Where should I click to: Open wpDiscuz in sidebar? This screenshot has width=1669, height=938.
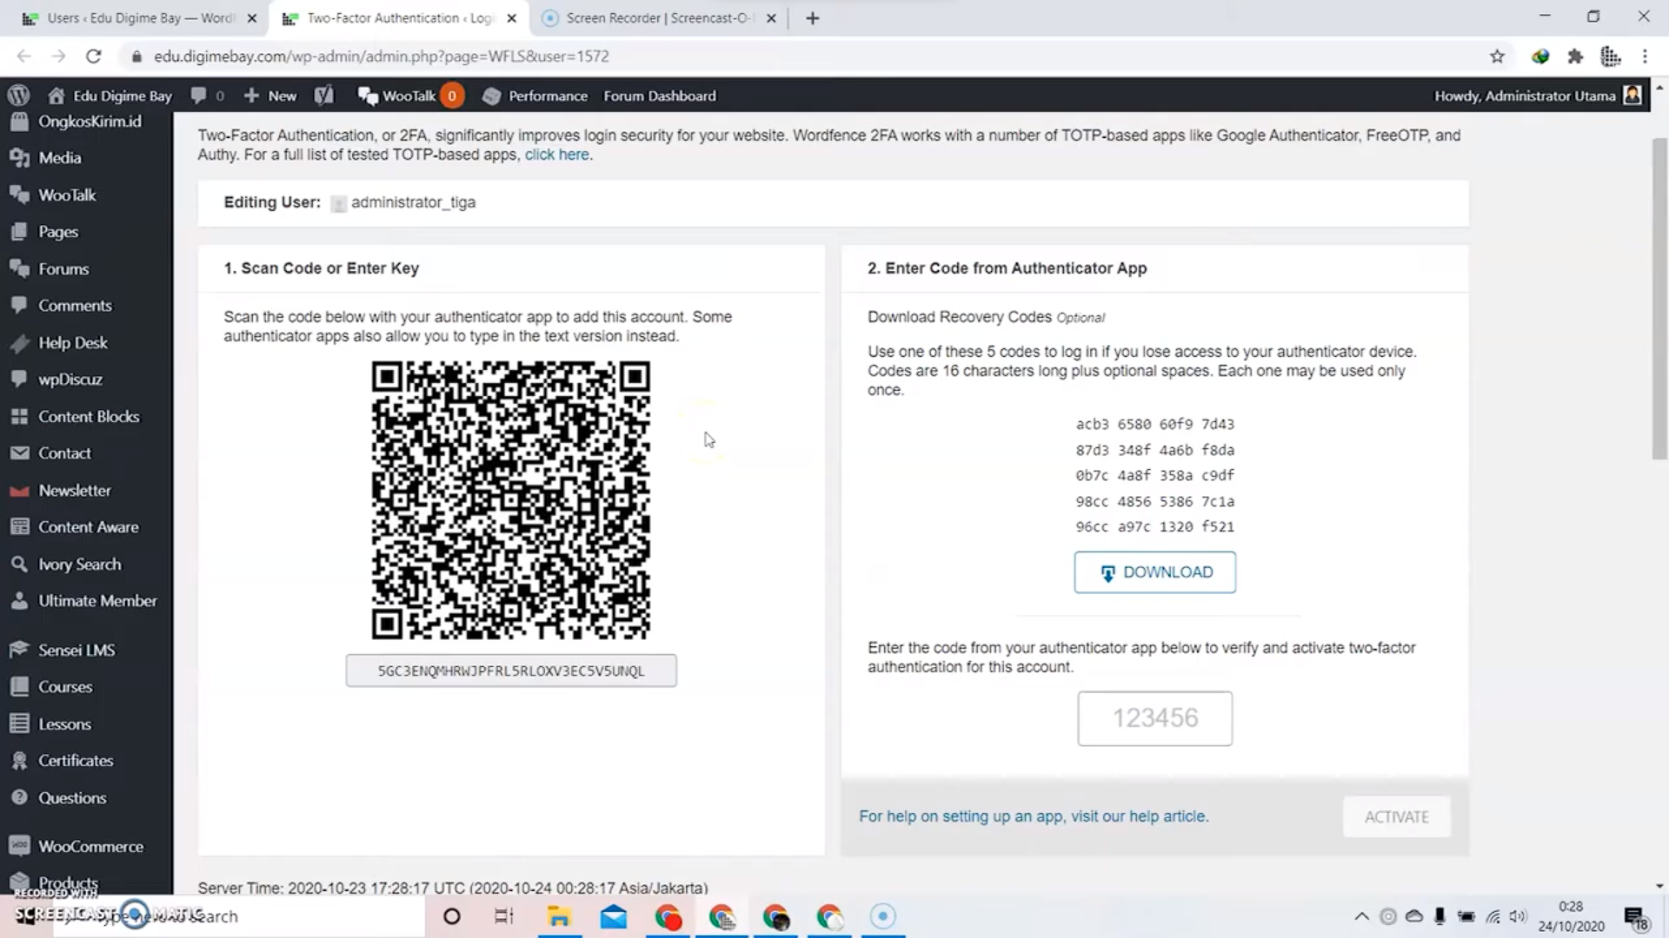[87, 380]
